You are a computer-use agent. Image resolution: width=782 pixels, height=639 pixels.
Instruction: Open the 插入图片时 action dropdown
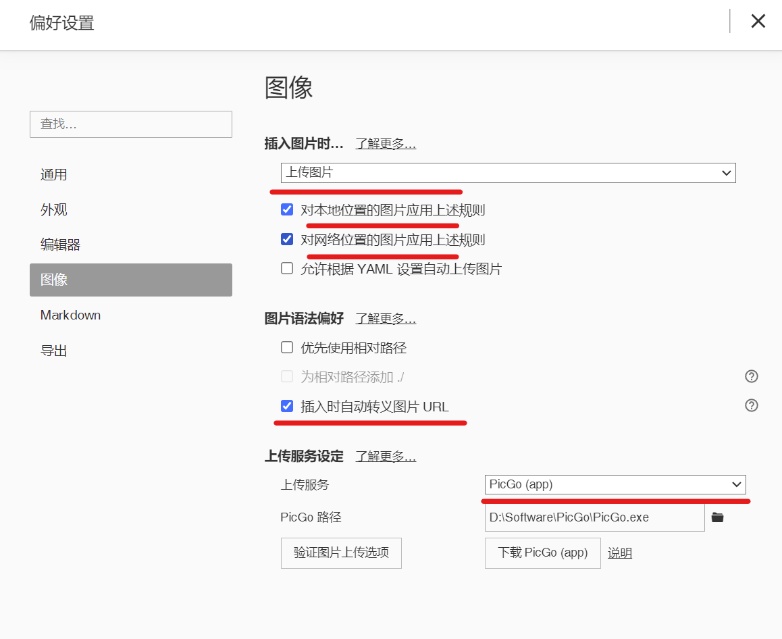pos(507,173)
